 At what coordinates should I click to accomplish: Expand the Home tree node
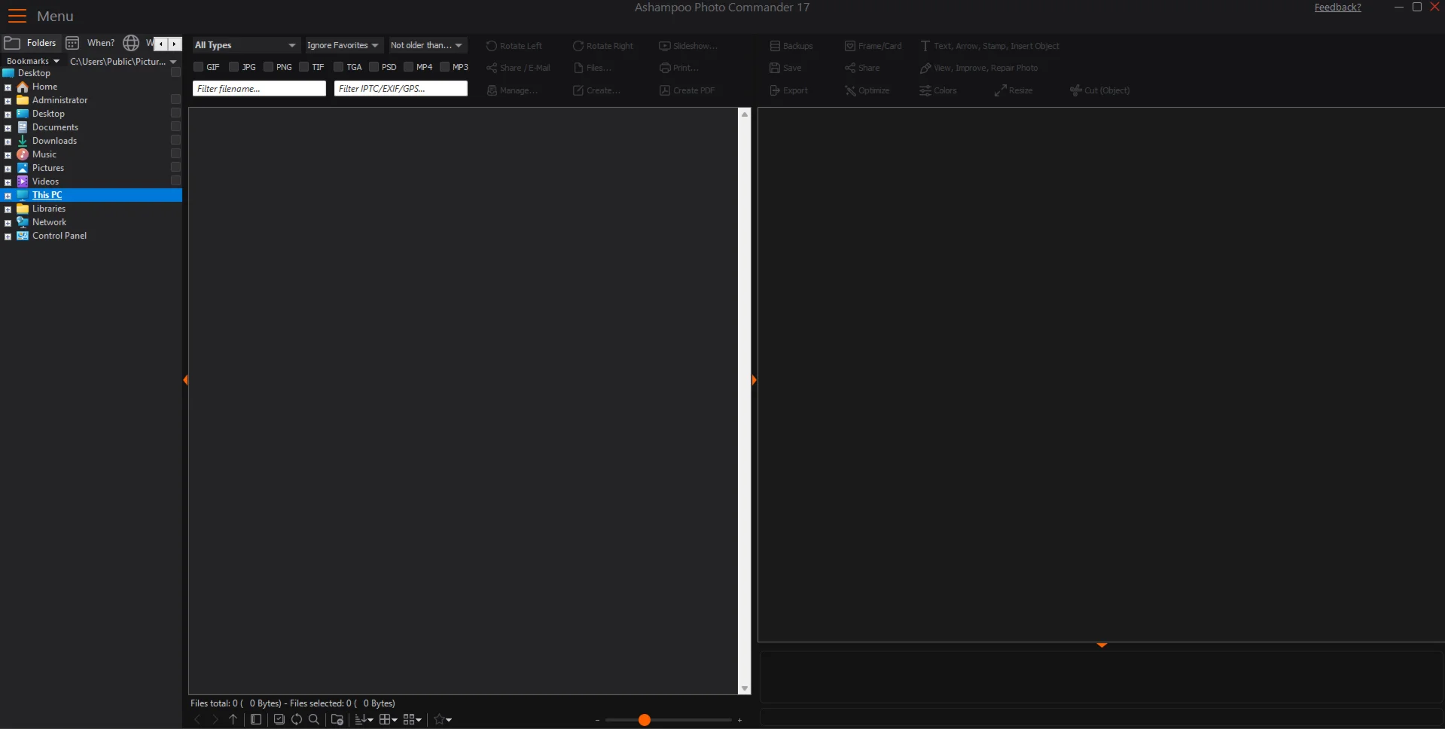pyautogui.click(x=8, y=87)
